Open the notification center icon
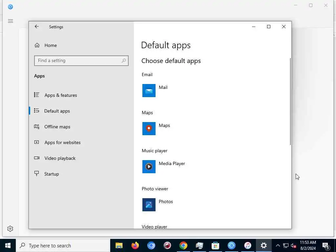336x252 pixels. pyautogui.click(x=325, y=246)
